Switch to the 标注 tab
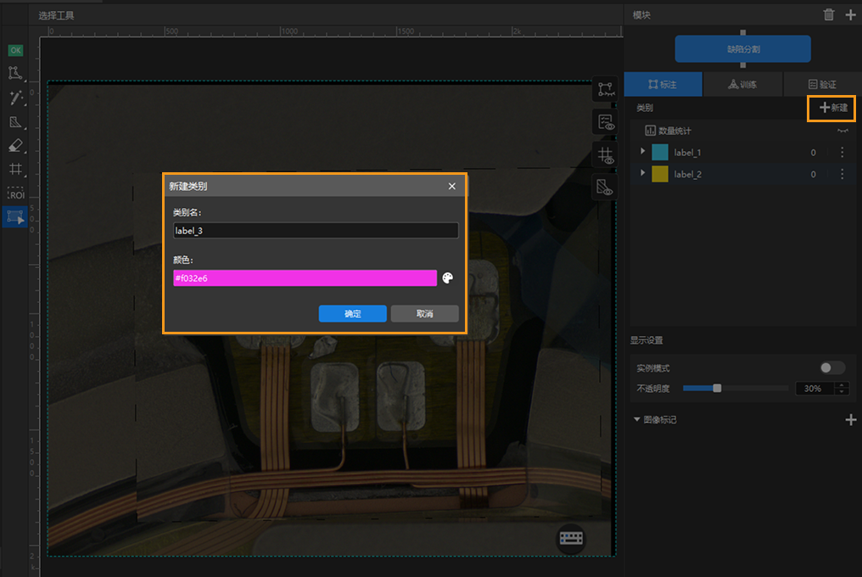The height and width of the screenshot is (577, 862). pos(663,84)
